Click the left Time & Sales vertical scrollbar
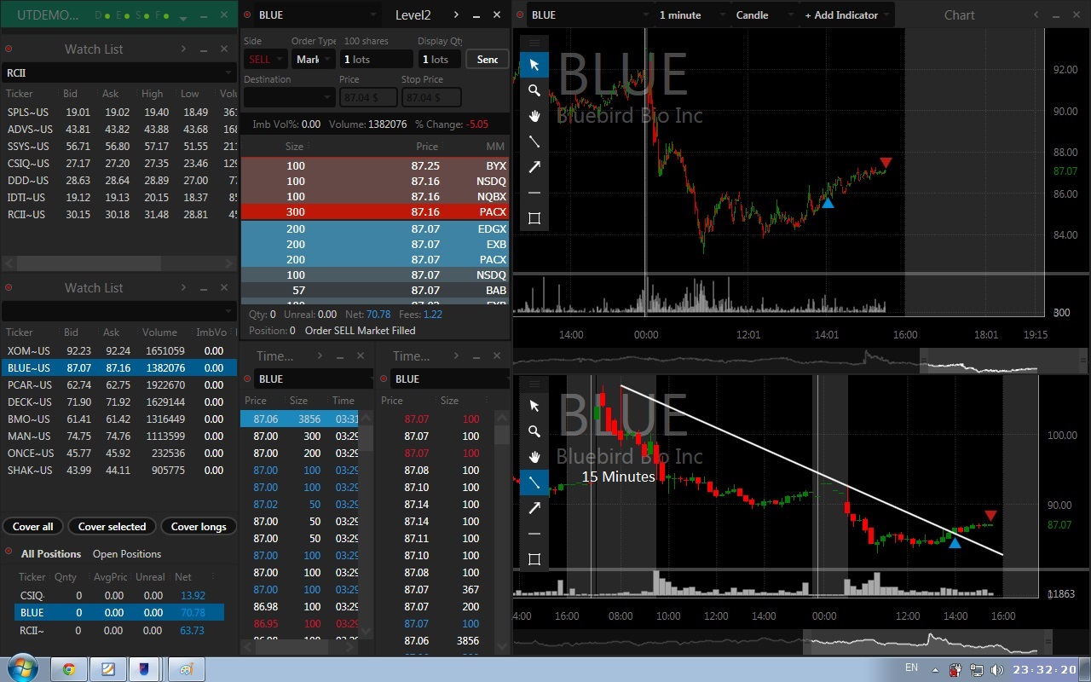This screenshot has width=1091, height=682. [367, 524]
